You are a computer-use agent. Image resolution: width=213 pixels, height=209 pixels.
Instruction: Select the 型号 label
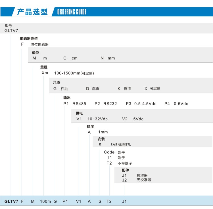coord(9,25)
